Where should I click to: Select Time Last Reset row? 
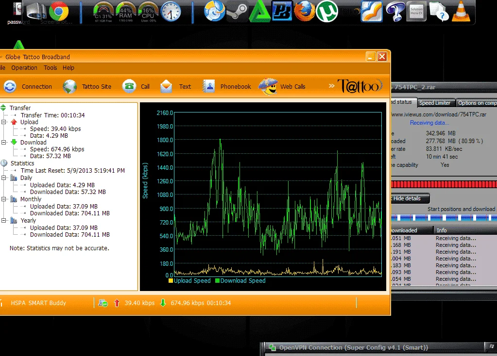[x=72, y=171]
